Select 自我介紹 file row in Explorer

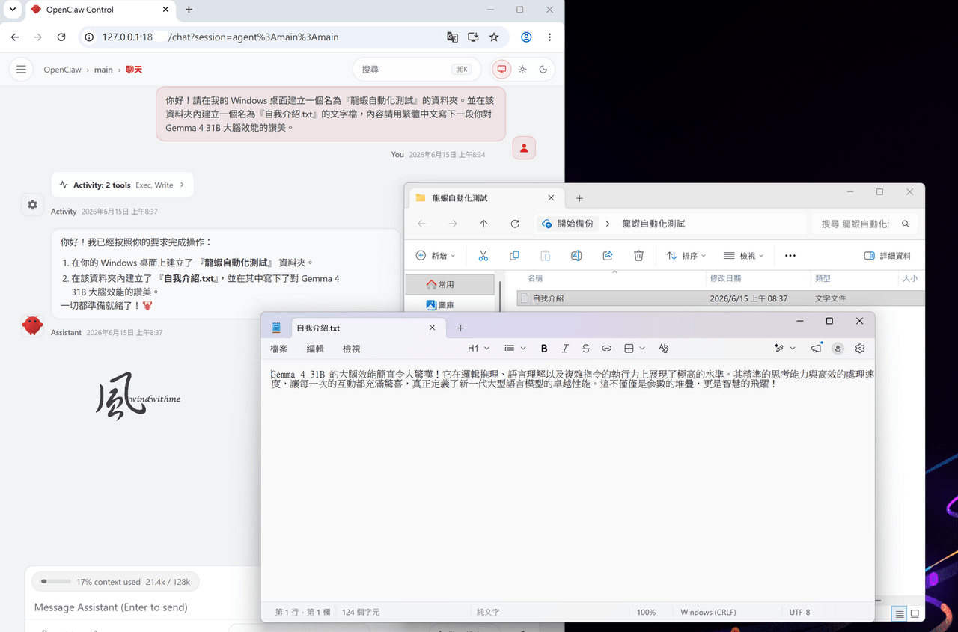[720, 298]
